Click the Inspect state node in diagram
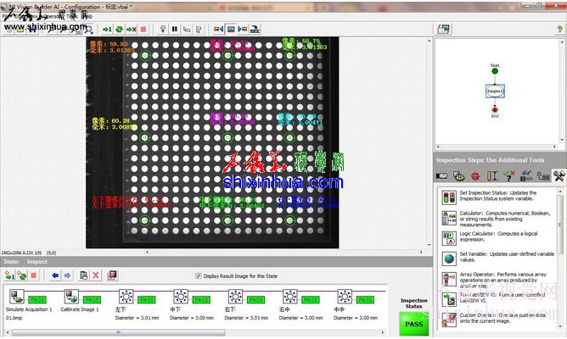Viewport: 567px width, 339px height. [x=495, y=89]
